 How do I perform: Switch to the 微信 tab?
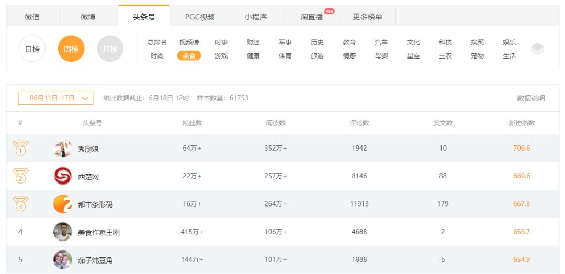point(32,17)
